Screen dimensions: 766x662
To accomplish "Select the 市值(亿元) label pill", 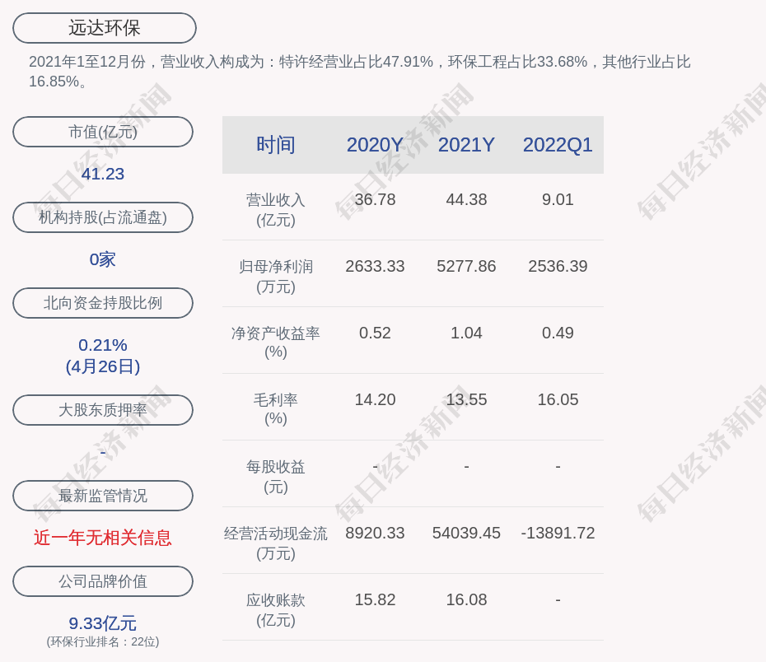I will (103, 132).
